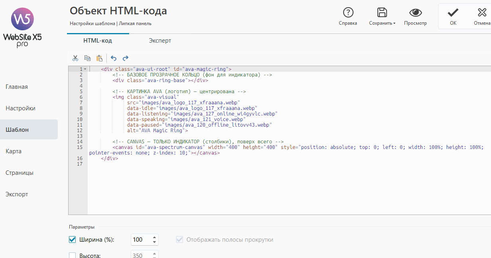Viewport: 491px width, 258px height.
Task: Increase width value with stepper up arrow
Action: coord(154,237)
